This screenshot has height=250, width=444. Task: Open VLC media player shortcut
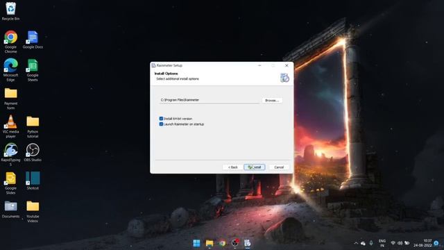[x=11, y=126]
